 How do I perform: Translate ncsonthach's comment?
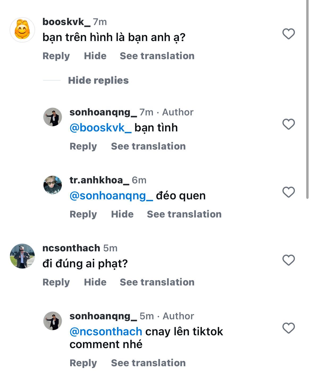coord(157,282)
